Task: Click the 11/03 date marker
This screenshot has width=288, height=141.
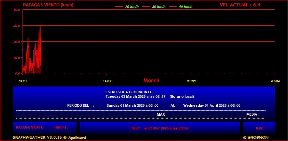Action: 107,81
